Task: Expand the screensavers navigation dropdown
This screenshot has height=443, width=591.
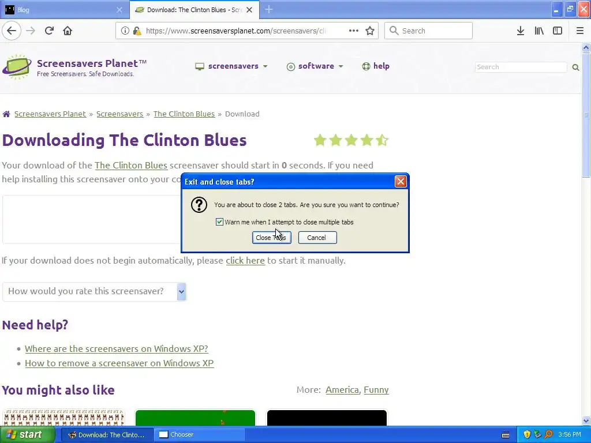Action: (x=231, y=66)
